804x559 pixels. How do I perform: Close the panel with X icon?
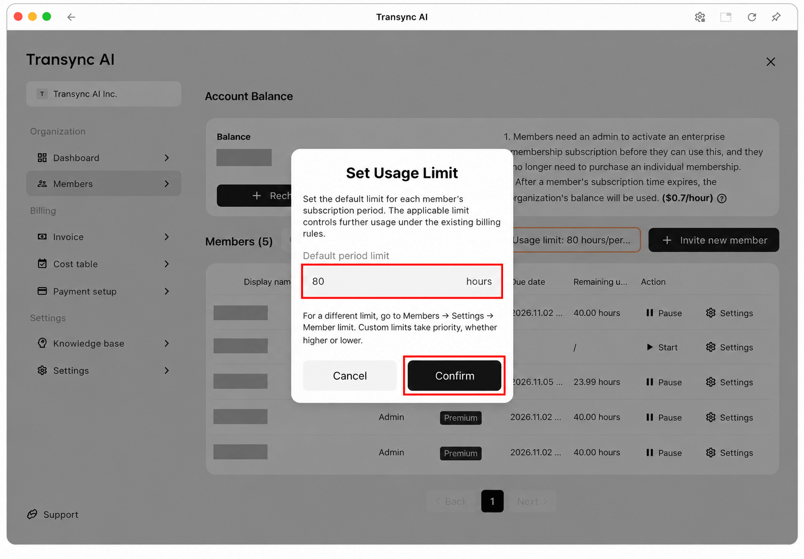point(770,62)
